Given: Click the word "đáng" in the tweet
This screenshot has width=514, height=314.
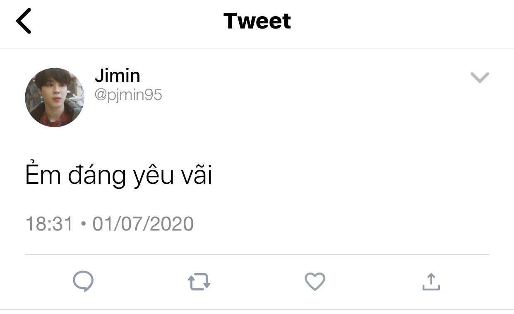Looking at the screenshot, I should click(97, 175).
